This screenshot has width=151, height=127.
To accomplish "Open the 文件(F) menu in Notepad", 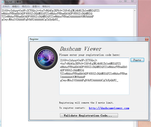I will [6, 7].
